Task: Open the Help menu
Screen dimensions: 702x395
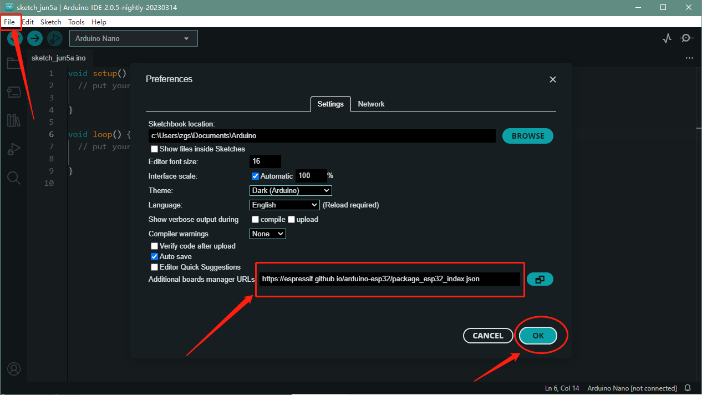Action: click(x=99, y=22)
